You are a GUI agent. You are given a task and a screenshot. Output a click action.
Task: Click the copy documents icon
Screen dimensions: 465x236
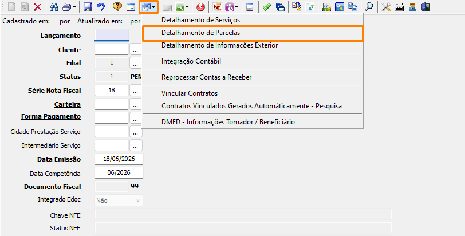[353, 7]
